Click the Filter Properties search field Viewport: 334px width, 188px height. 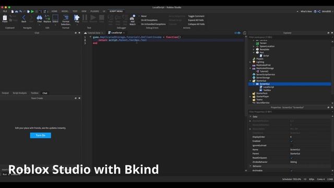point(289,112)
